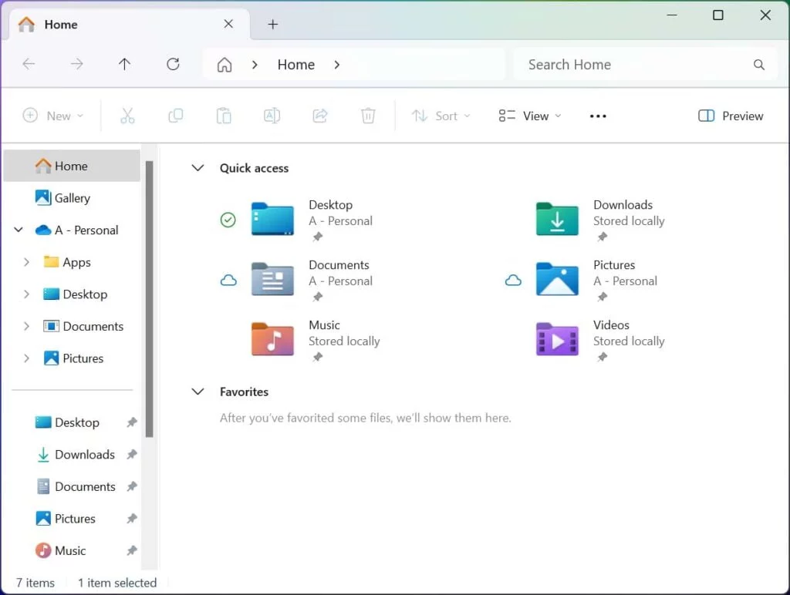Click the chevron before Home in address bar
The height and width of the screenshot is (595, 790).
(x=255, y=65)
